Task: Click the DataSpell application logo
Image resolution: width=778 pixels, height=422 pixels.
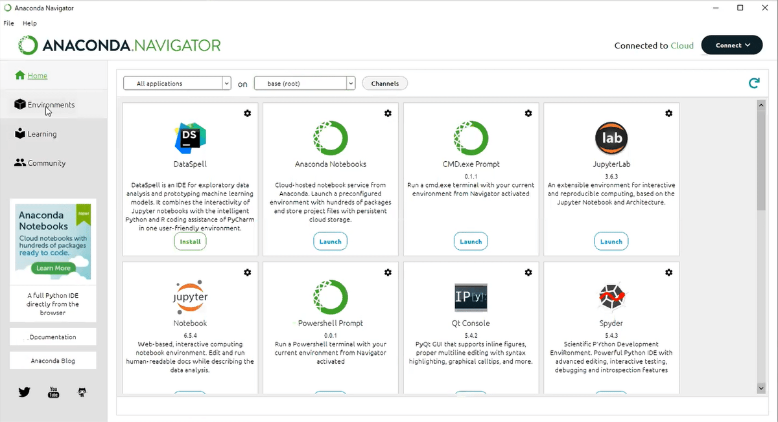Action: pyautogui.click(x=190, y=137)
